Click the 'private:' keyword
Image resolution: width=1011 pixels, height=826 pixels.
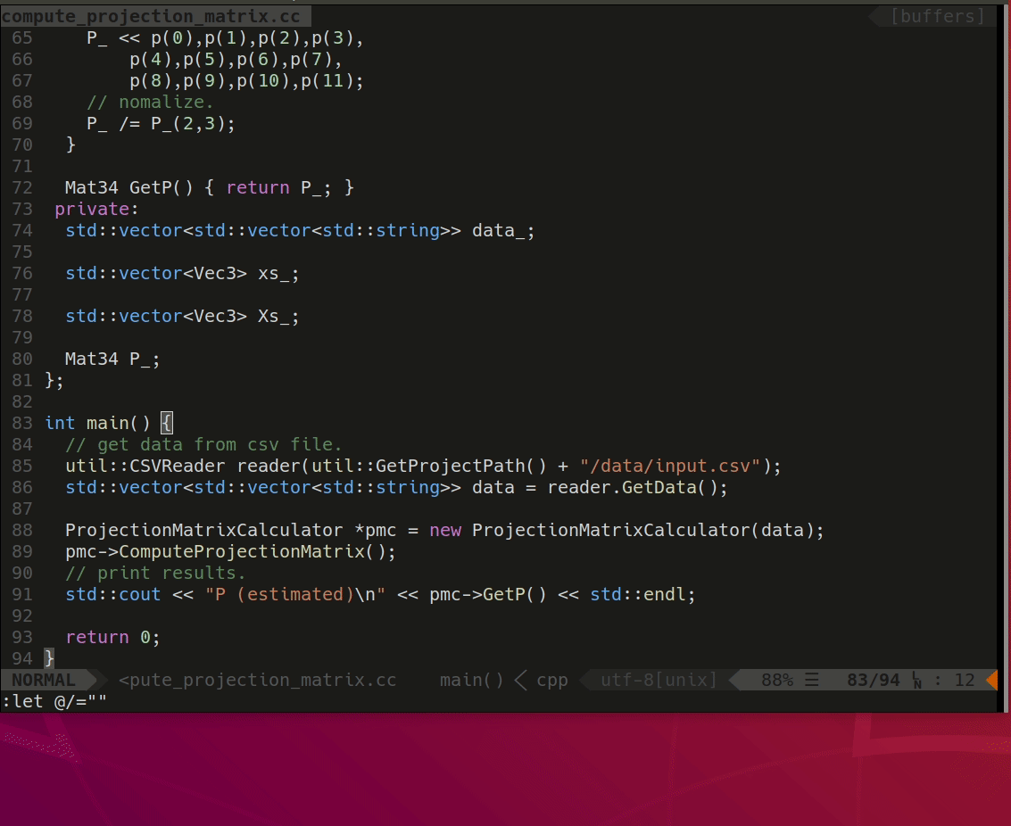(96, 209)
